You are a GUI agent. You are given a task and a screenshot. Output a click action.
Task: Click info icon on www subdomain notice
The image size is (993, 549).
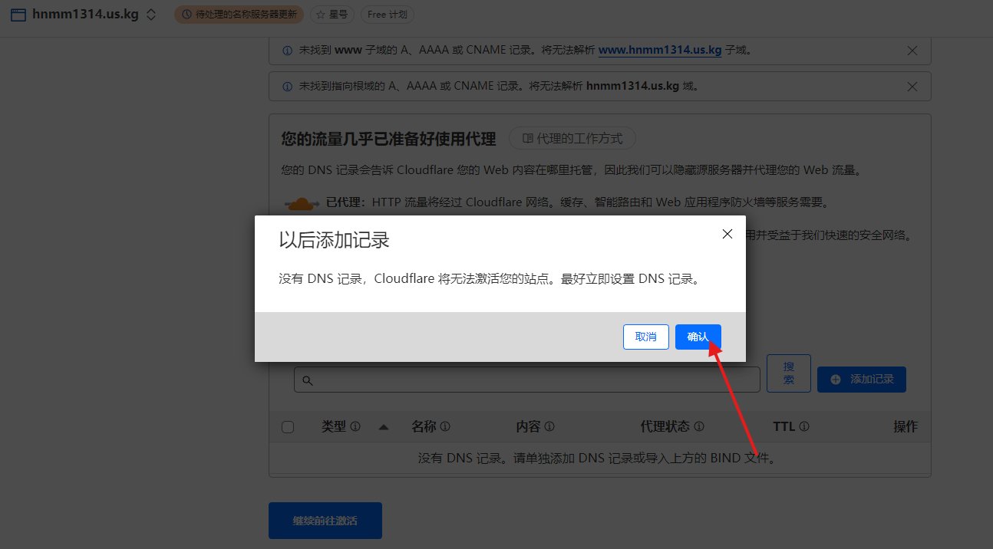point(287,51)
